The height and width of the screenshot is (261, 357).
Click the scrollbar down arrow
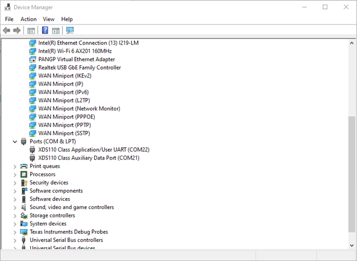click(352, 245)
